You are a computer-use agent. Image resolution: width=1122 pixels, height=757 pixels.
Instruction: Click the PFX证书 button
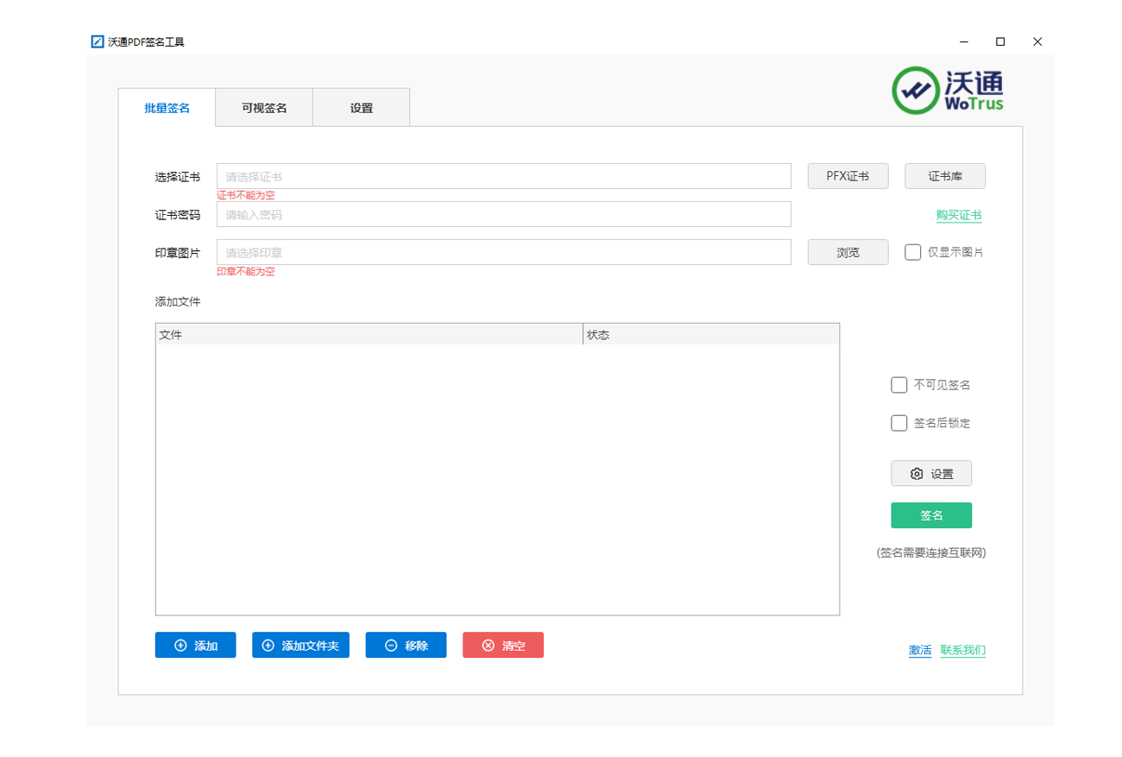(848, 176)
